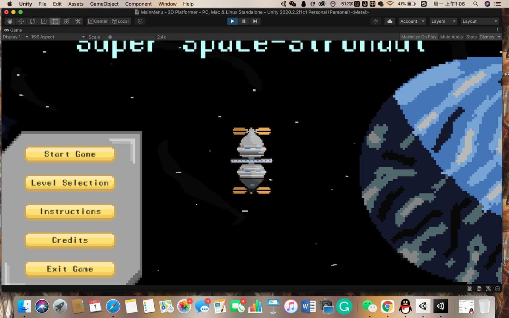Toggle Maximize On Play
Image resolution: width=509 pixels, height=318 pixels.
[x=419, y=37]
